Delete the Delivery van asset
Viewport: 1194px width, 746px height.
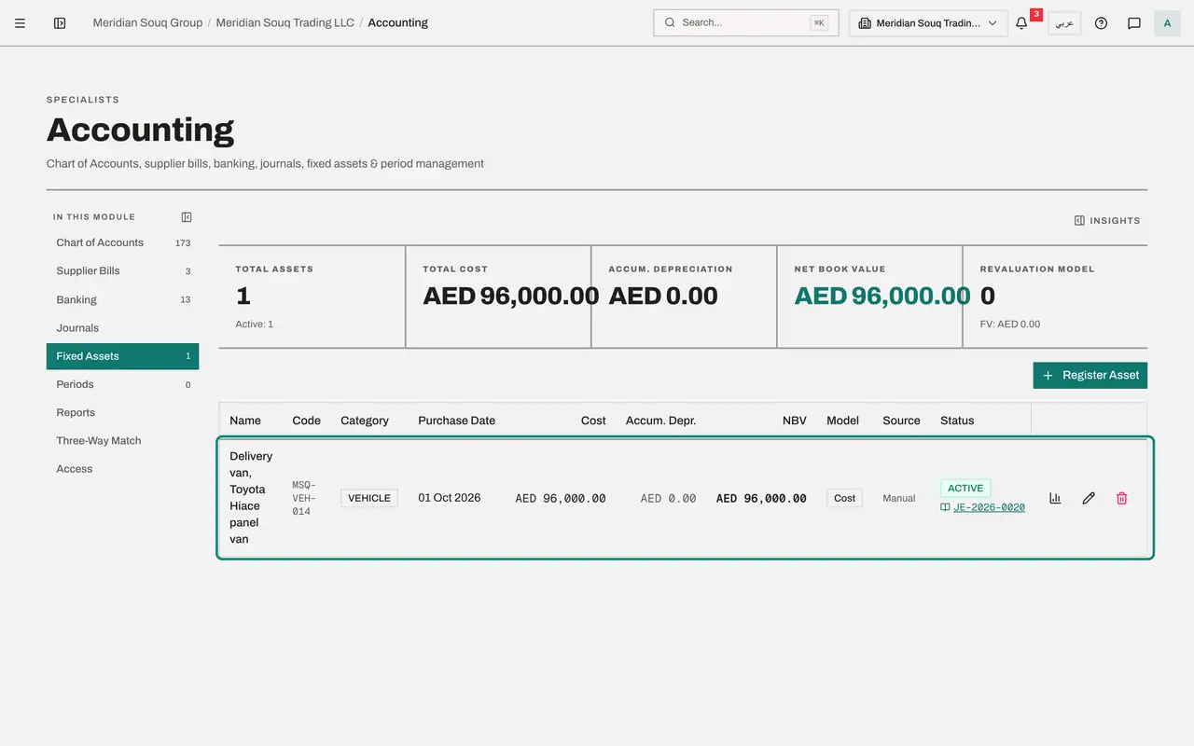(x=1122, y=498)
